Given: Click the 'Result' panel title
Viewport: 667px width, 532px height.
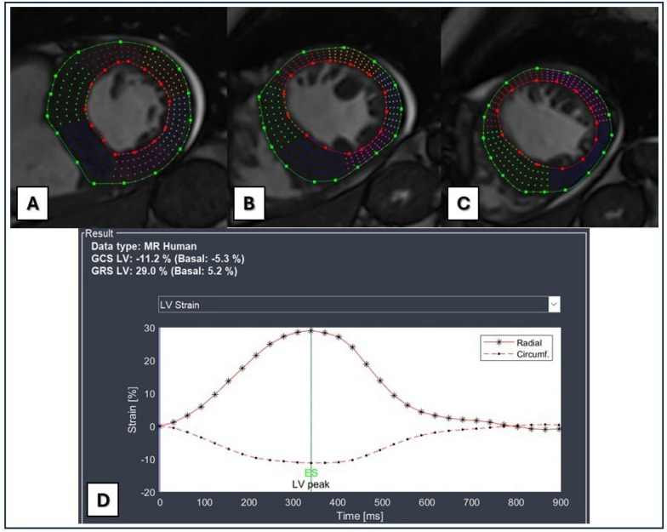Looking at the screenshot, I should click(99, 233).
